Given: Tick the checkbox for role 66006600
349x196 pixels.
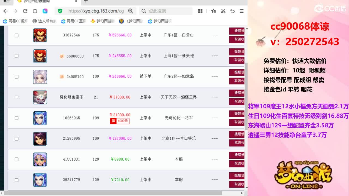Looking at the screenshot, I should pyautogui.click(x=16, y=56).
